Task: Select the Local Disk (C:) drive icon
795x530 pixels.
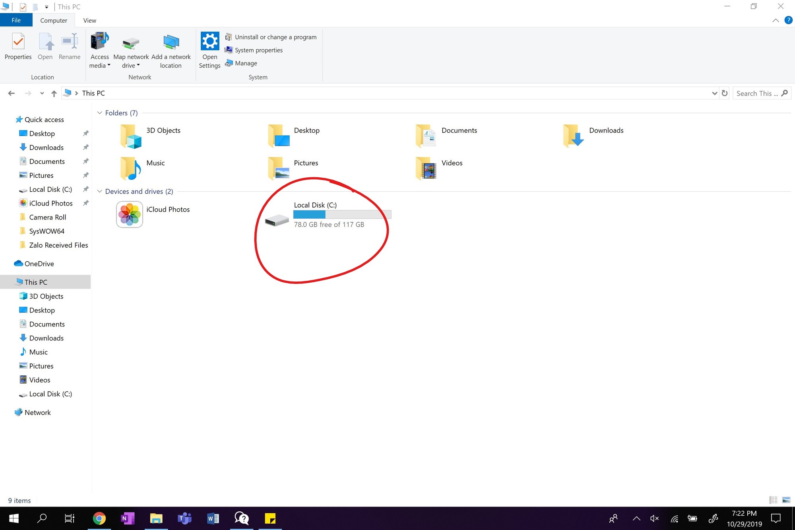Action: 277,220
